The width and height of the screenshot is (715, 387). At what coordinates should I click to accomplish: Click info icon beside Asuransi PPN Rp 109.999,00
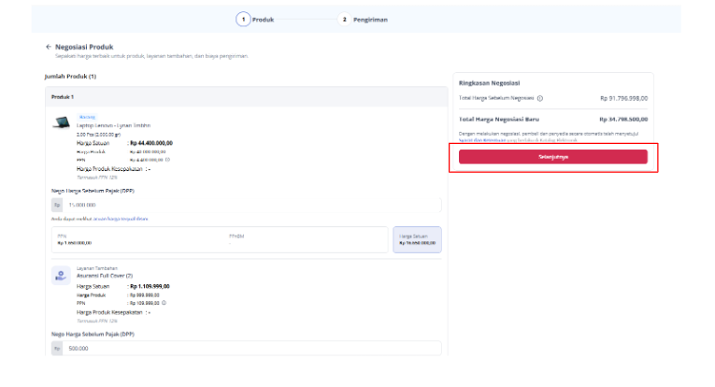(164, 303)
